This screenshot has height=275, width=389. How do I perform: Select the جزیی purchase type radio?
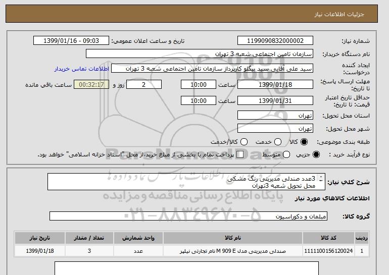[316, 154]
